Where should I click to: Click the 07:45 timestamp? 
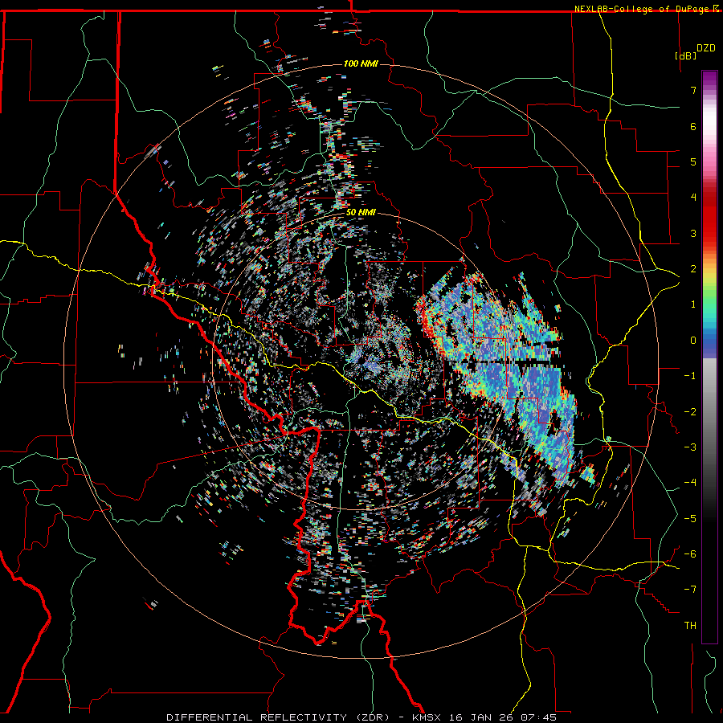540,717
